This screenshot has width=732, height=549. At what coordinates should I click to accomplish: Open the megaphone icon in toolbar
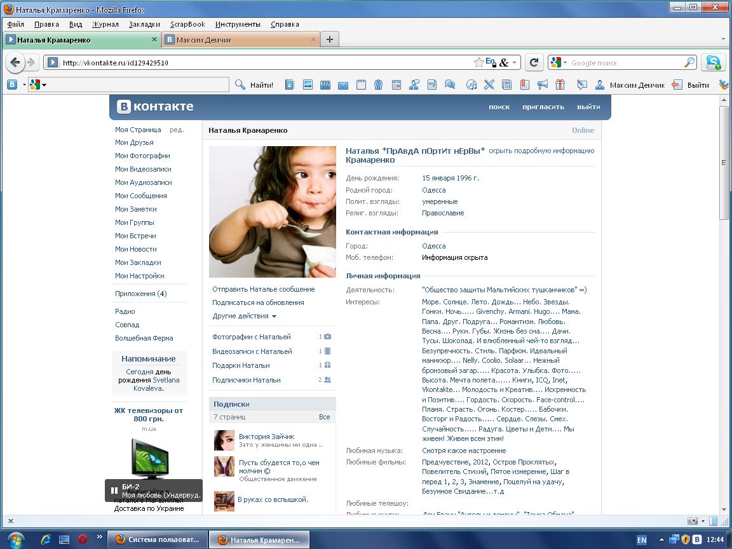(x=543, y=85)
